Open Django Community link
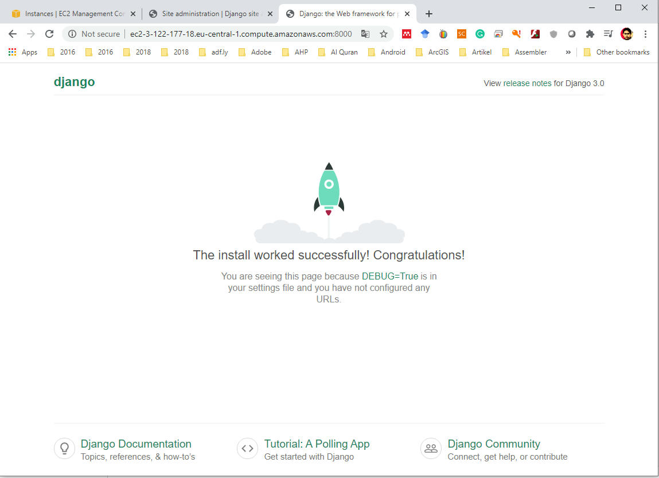The image size is (659, 478). [x=494, y=444]
